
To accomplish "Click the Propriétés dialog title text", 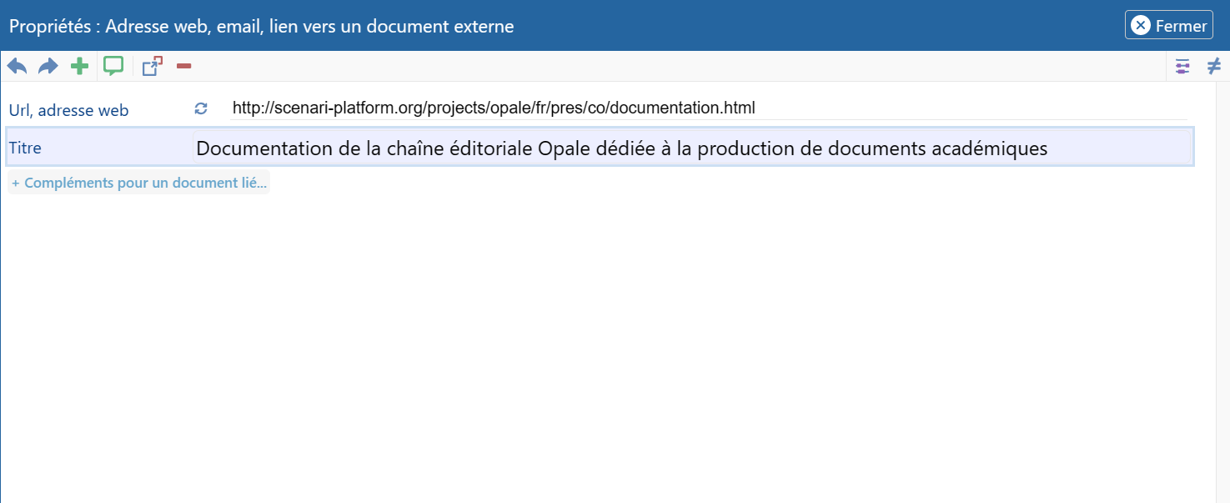I will click(x=261, y=26).
